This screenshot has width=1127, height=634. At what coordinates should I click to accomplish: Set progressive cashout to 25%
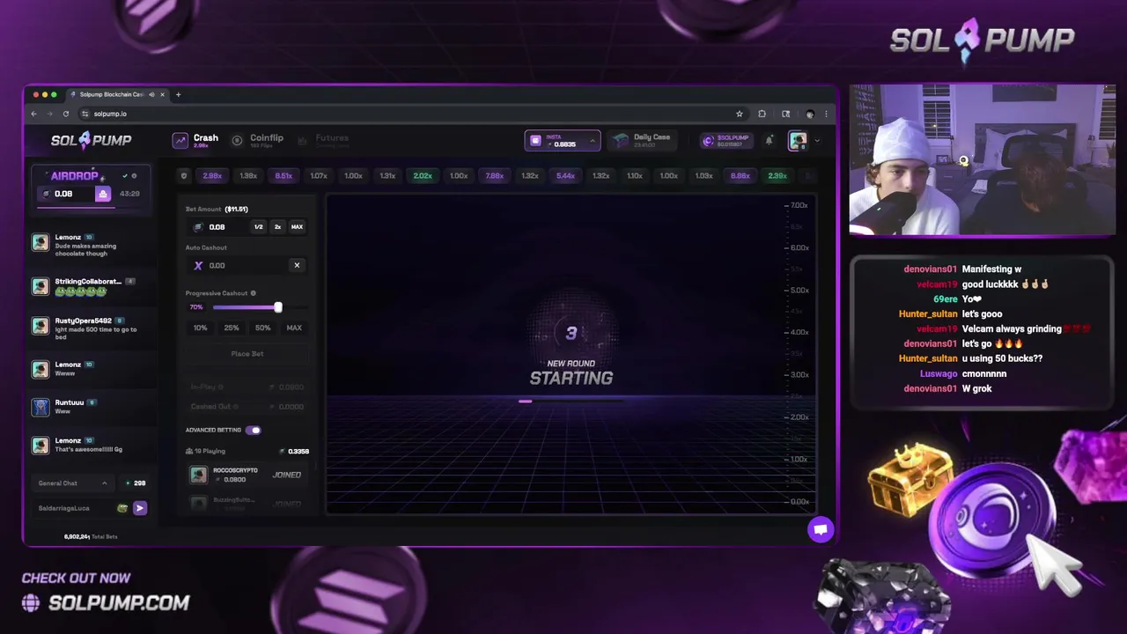tap(232, 328)
